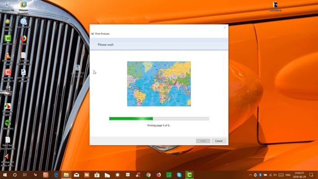Open the green square app on taskbar

[x=169, y=175]
